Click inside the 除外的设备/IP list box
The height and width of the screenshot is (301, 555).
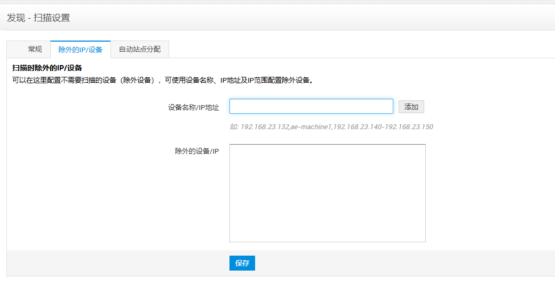point(327,193)
